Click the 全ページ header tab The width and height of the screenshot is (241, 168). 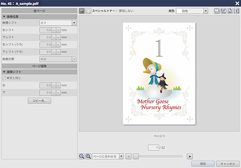tap(39, 11)
